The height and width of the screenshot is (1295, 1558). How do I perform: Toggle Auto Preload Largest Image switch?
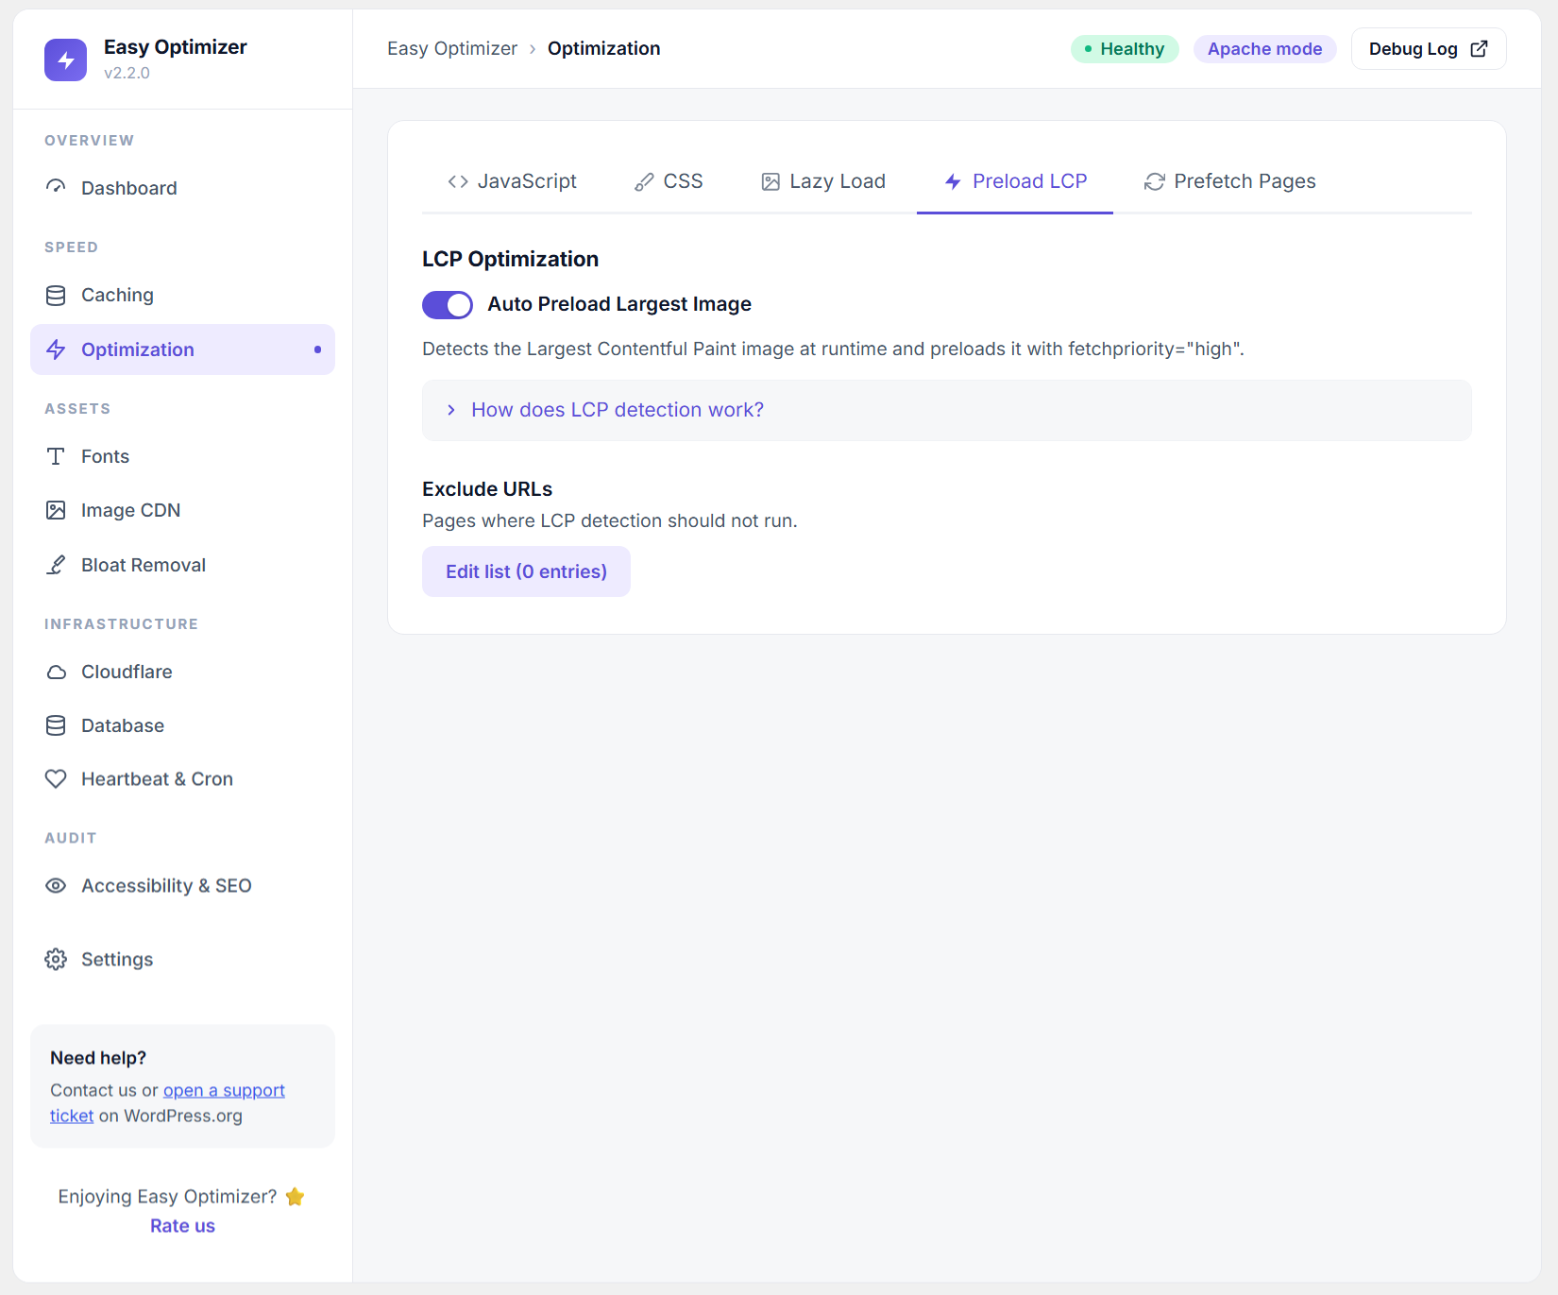coord(448,304)
